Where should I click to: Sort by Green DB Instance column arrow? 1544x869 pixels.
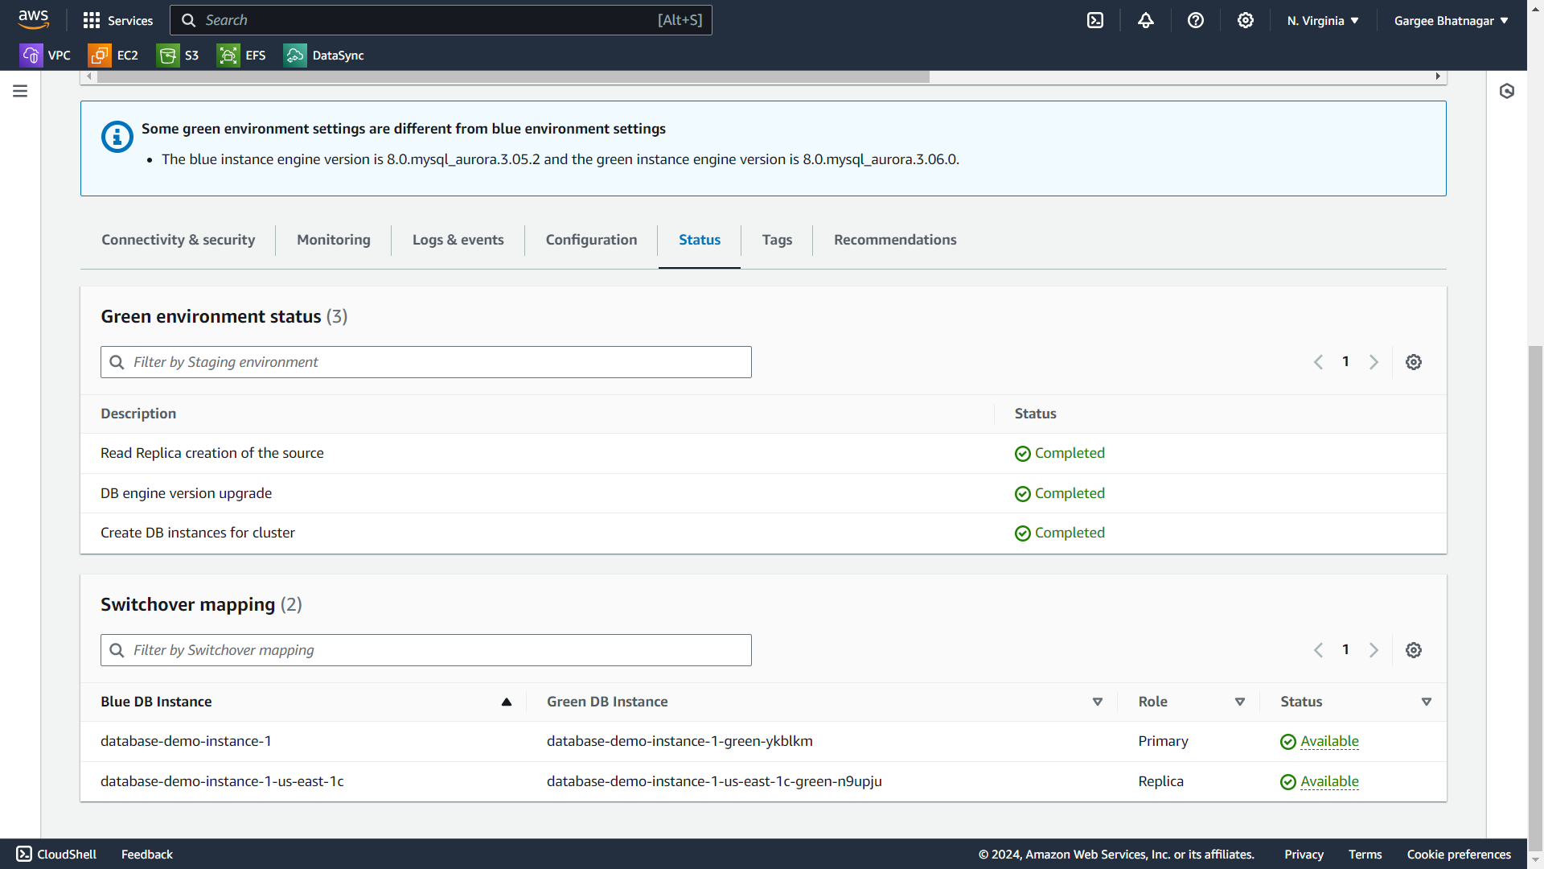click(x=1097, y=702)
